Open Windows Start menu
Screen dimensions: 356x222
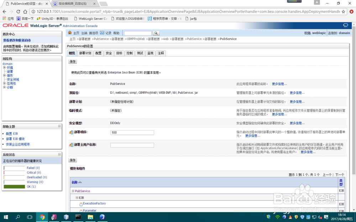click(6, 217)
